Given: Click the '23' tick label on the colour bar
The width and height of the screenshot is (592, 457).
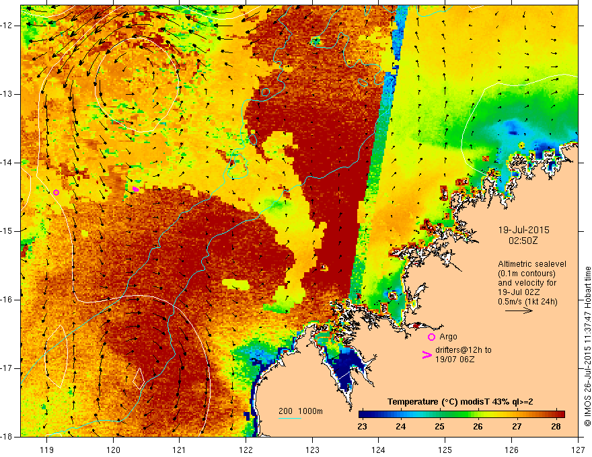Looking at the screenshot, I should 362,427.
